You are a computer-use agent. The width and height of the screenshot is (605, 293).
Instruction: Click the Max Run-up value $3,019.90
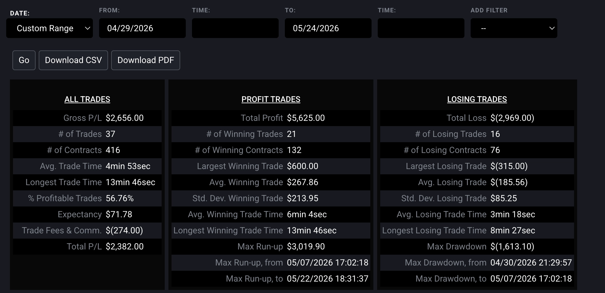pos(306,247)
